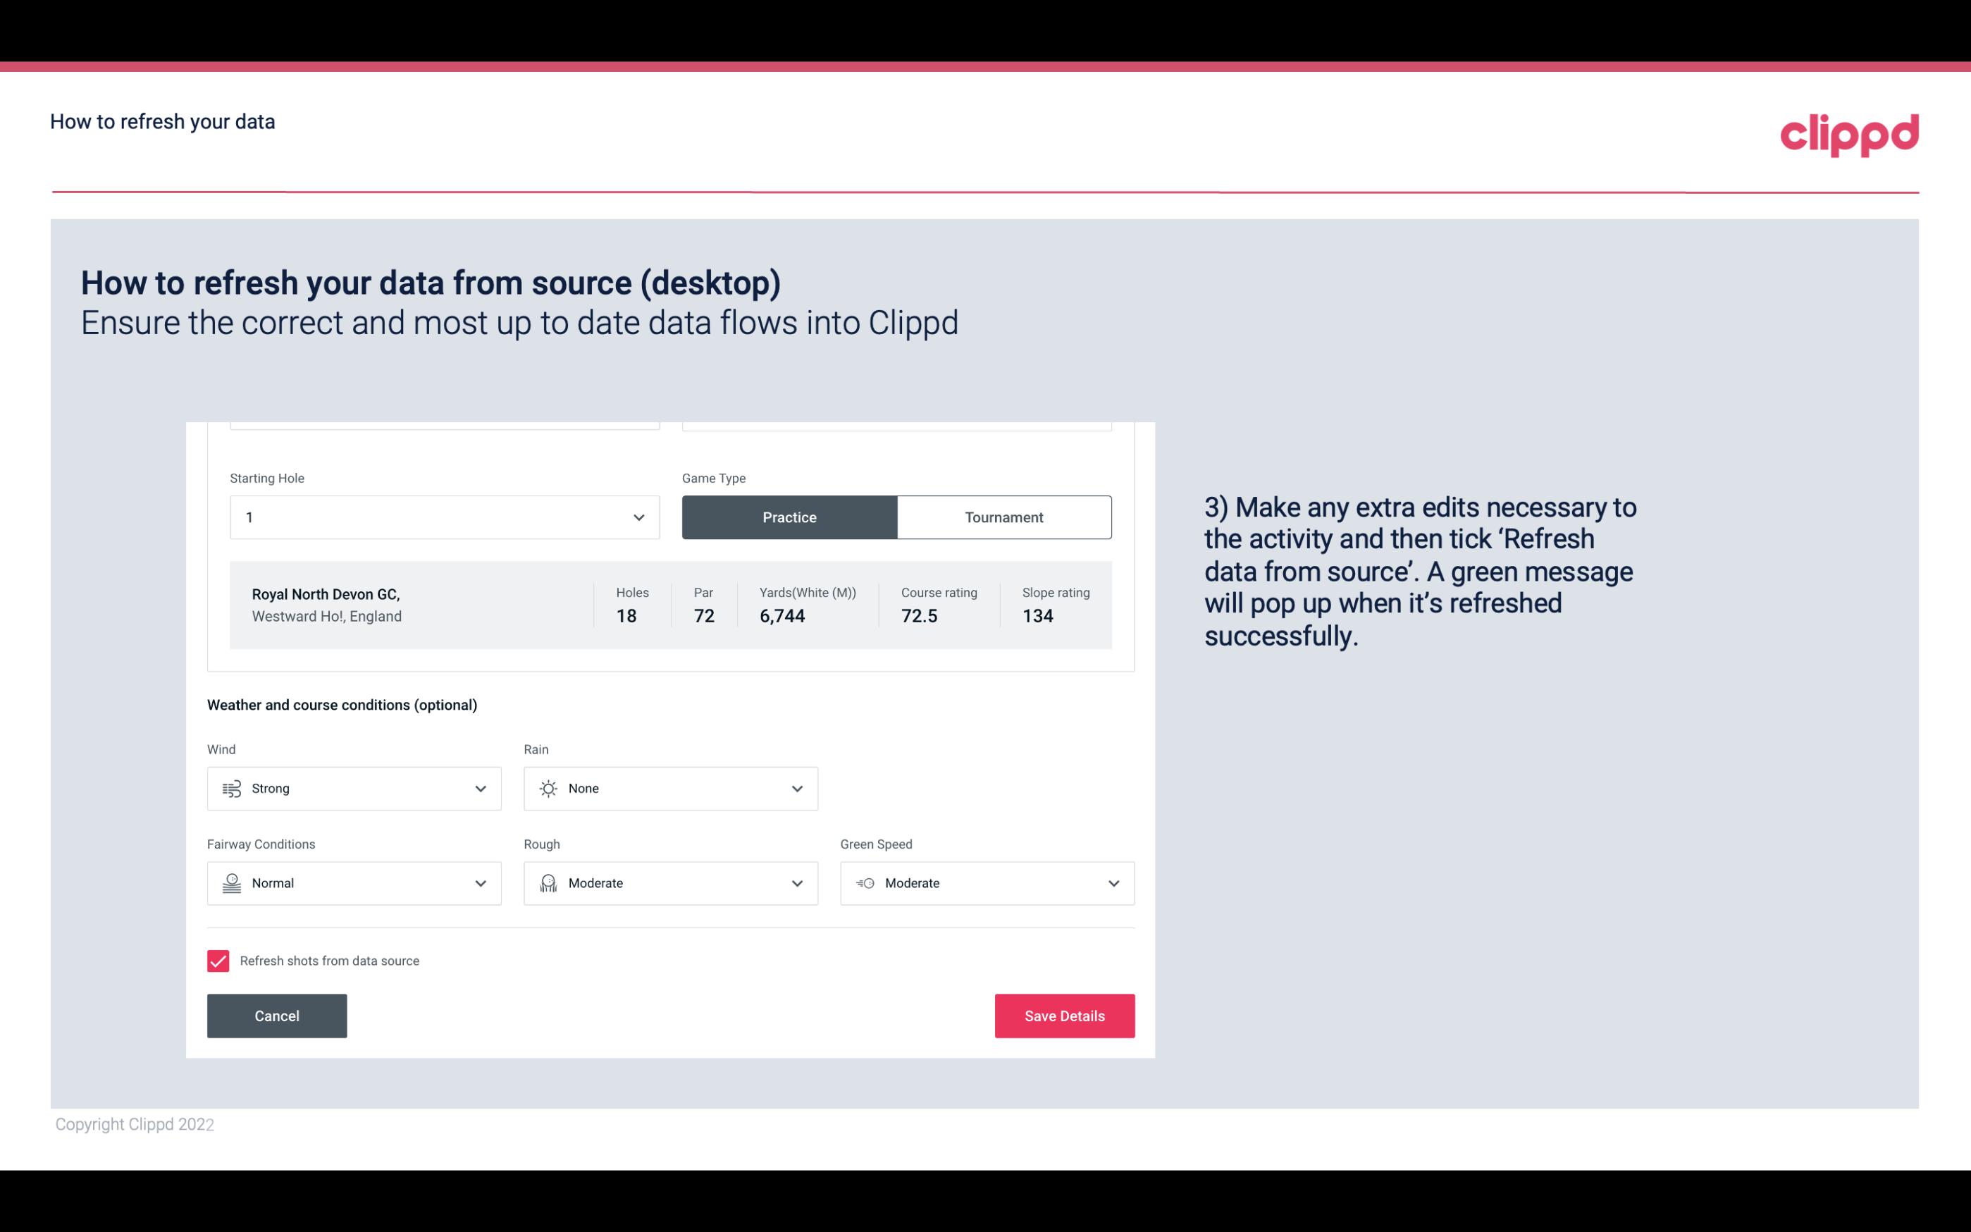
Task: Click the Save Details button
Action: coord(1064,1015)
